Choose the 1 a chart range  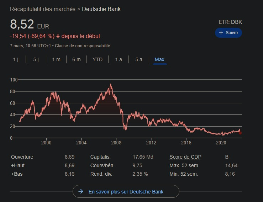[x=119, y=59]
